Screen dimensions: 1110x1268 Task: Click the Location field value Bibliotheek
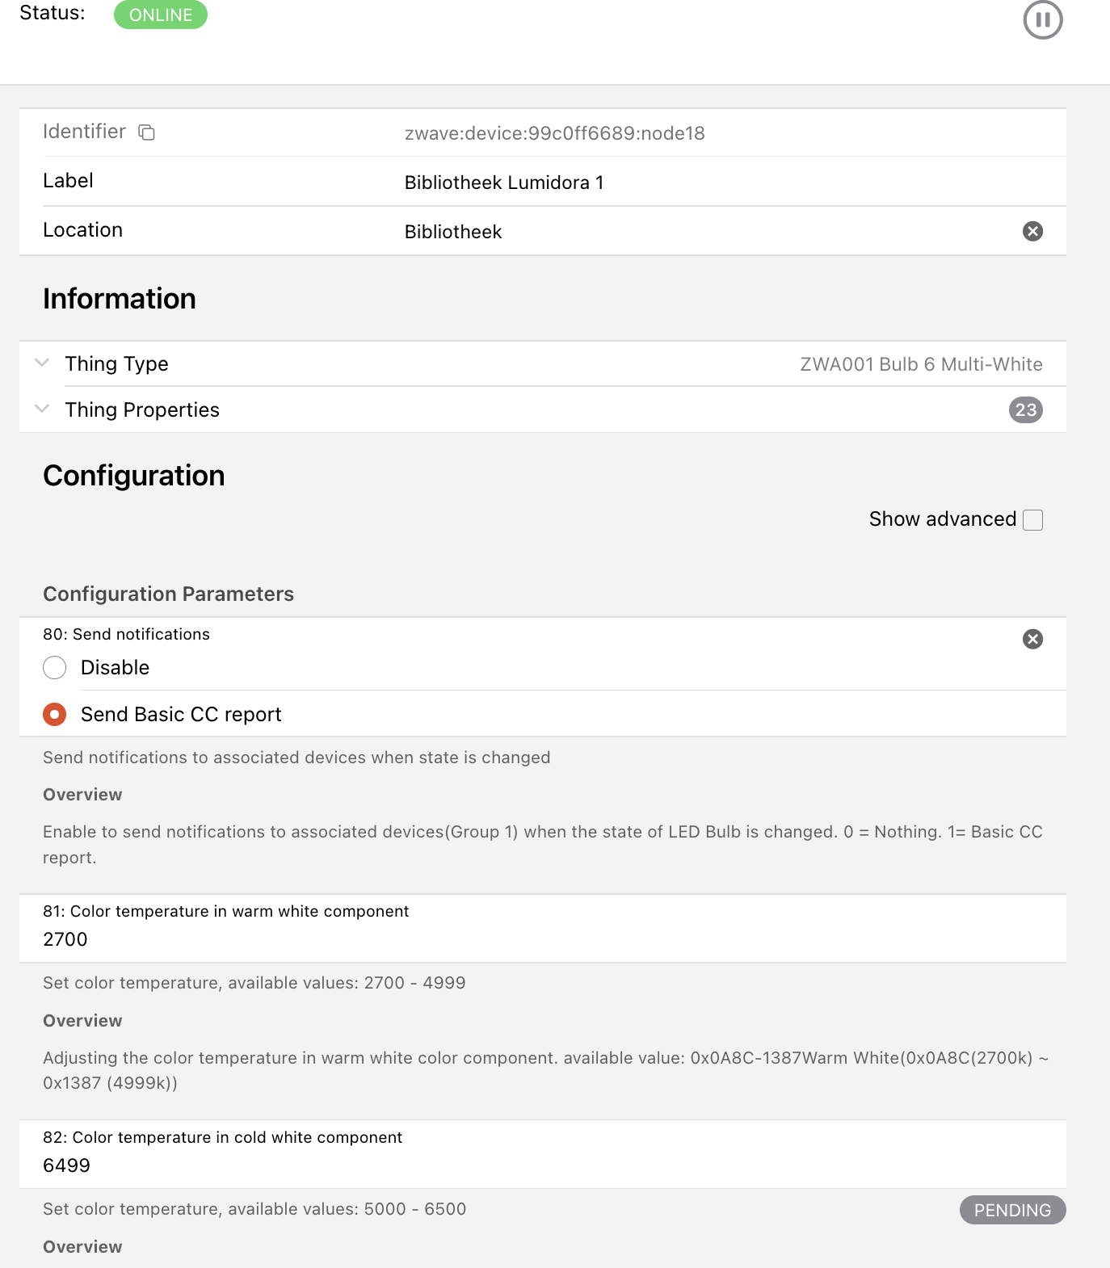click(453, 232)
